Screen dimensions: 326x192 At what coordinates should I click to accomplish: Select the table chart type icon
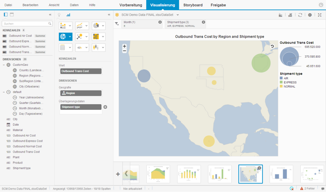click(x=63, y=48)
